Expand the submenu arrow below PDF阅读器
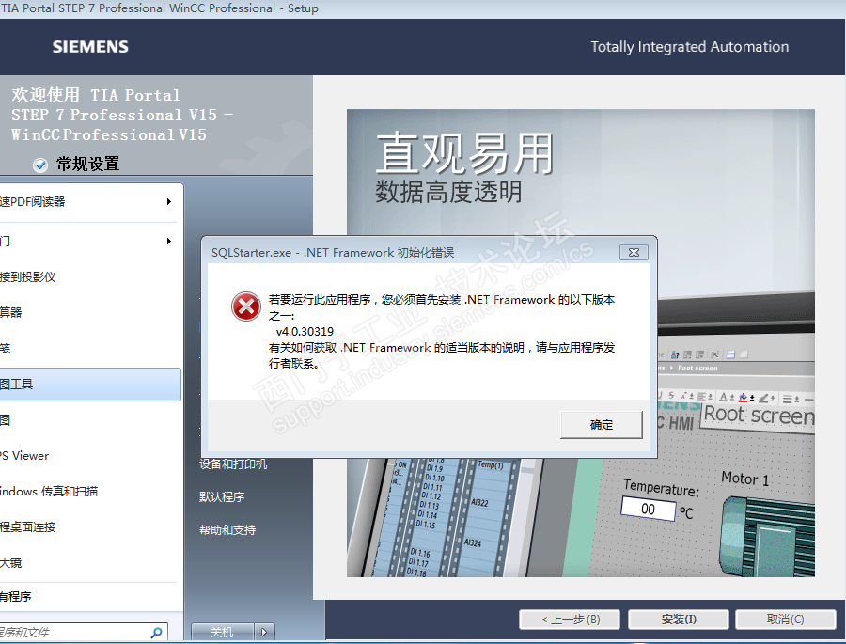Image resolution: width=846 pixels, height=644 pixels. [x=169, y=241]
